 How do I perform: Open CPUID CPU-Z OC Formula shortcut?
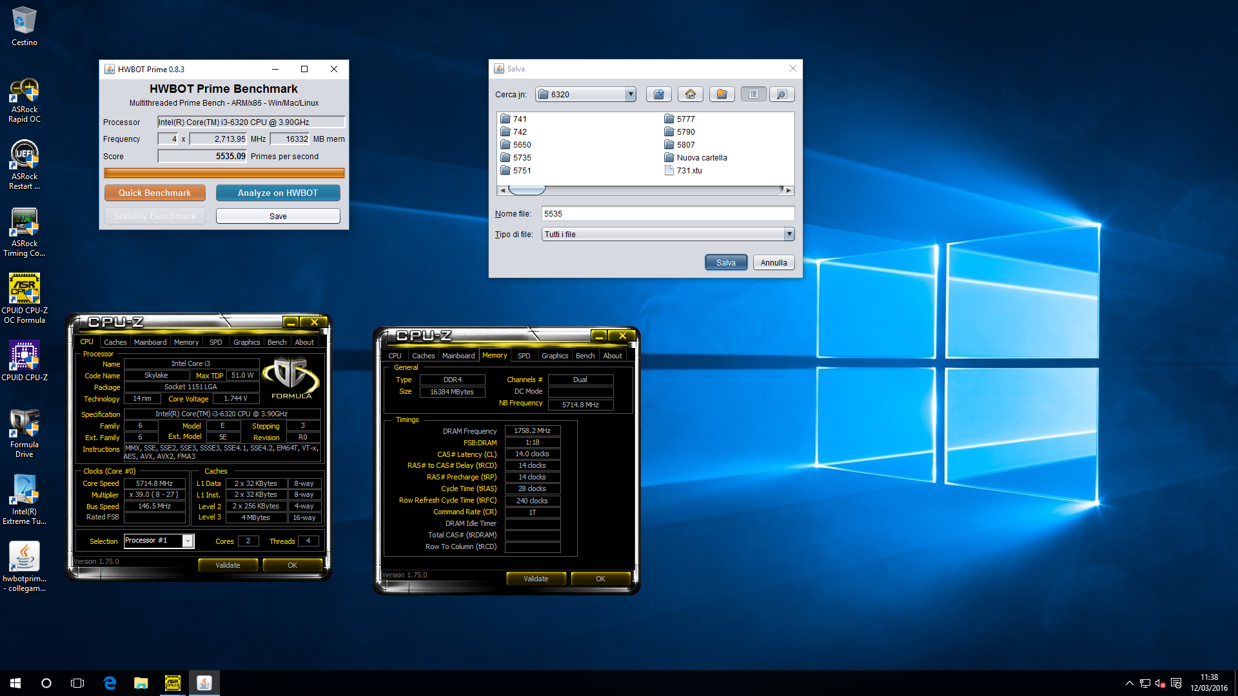click(x=25, y=298)
